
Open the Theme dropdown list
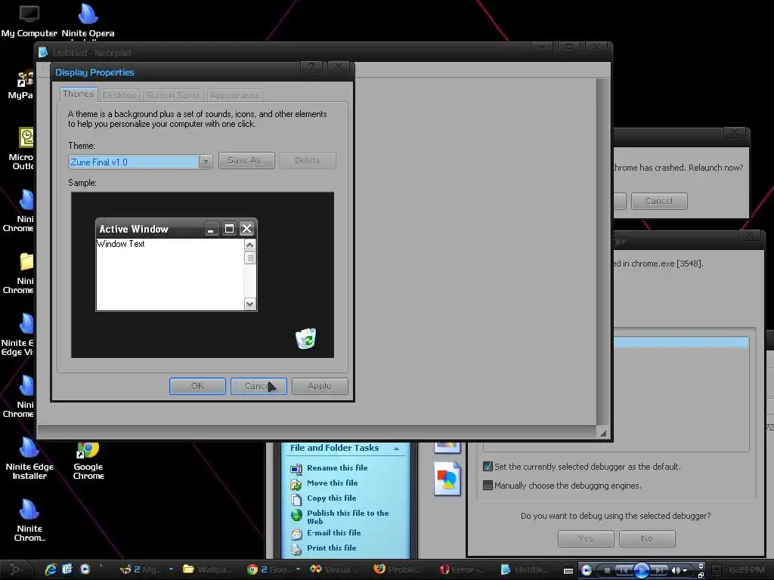206,162
